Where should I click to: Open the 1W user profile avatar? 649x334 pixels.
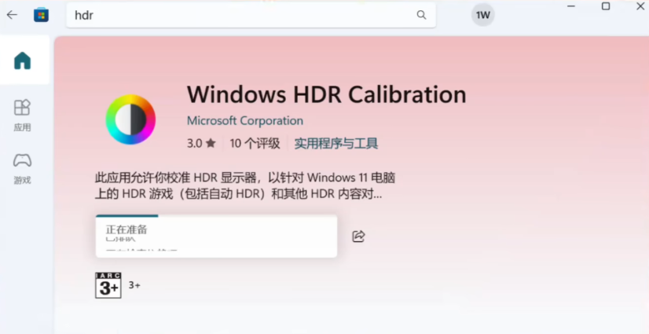[482, 15]
